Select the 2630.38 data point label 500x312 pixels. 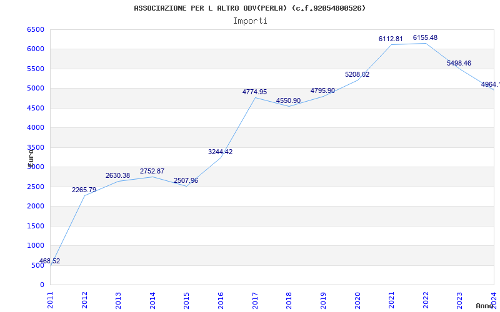pos(117,176)
